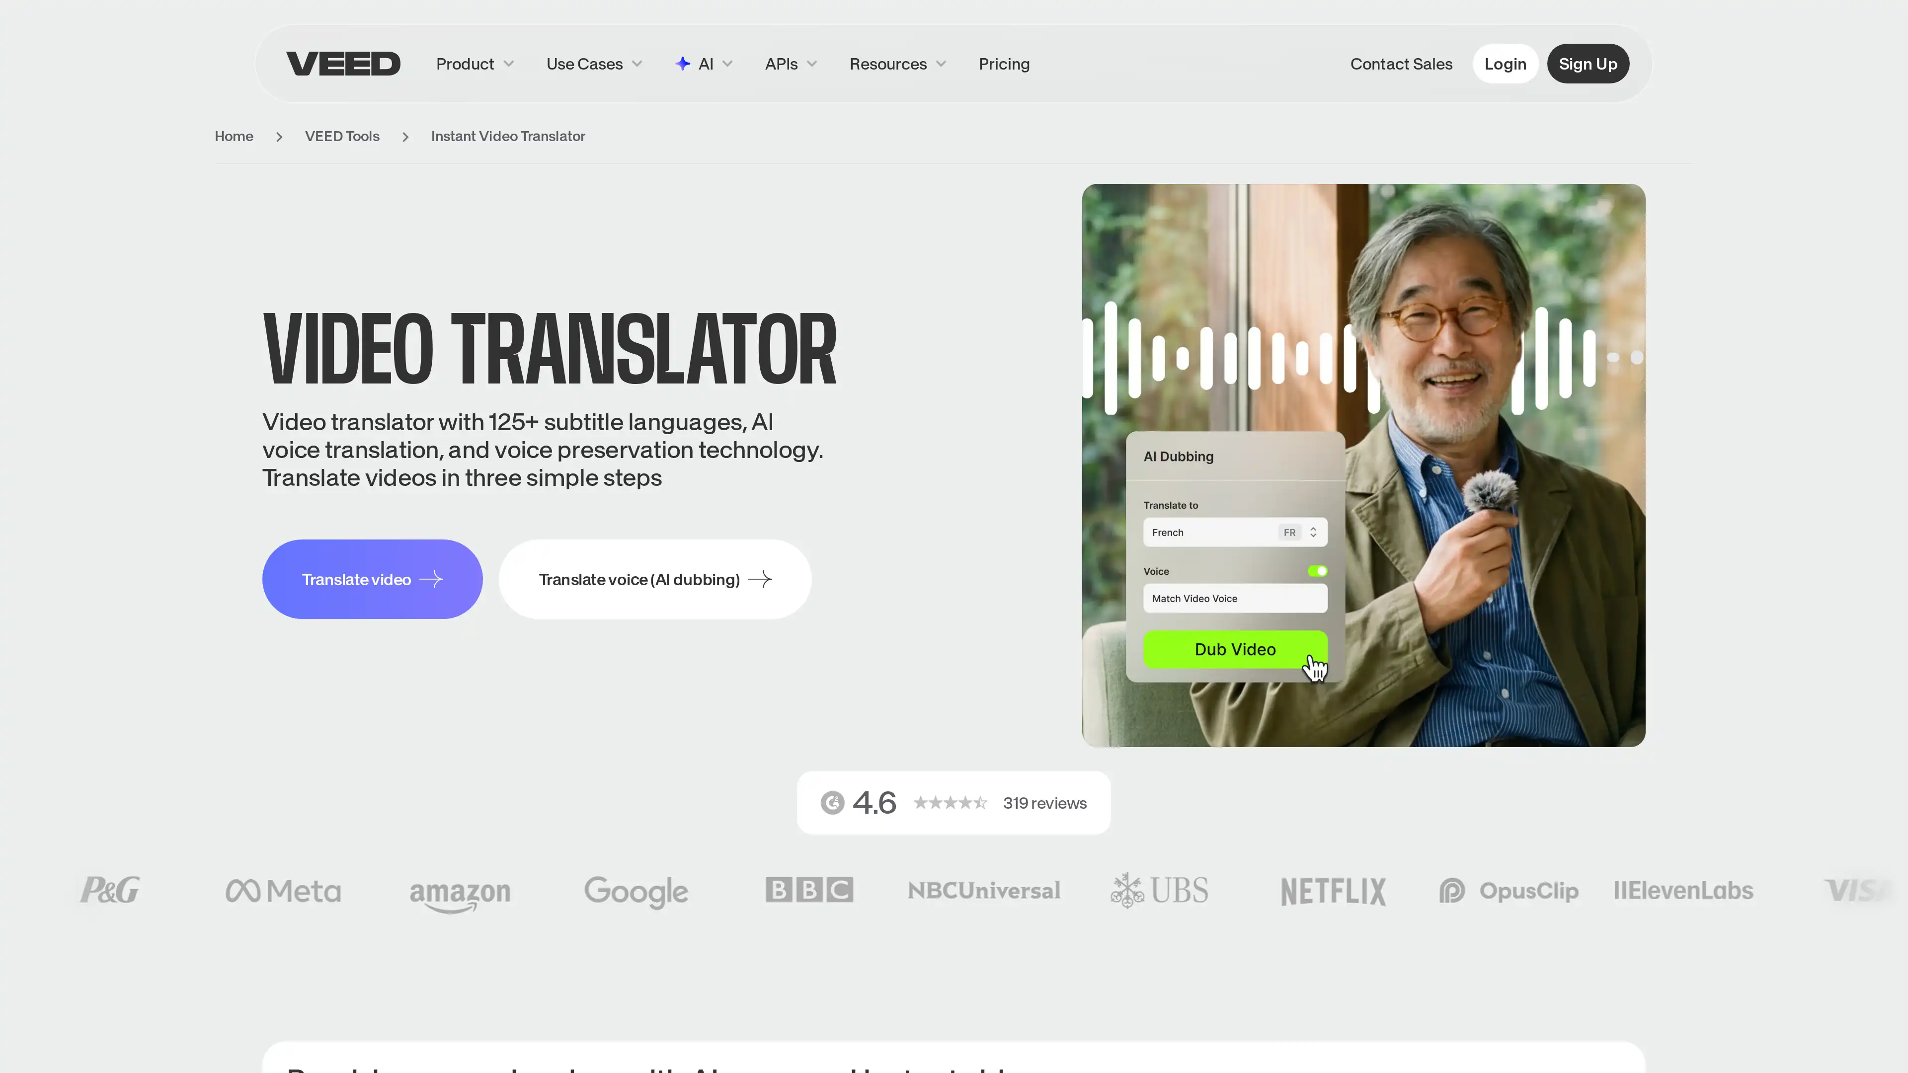Click the AI sparkle star icon

[x=683, y=64]
